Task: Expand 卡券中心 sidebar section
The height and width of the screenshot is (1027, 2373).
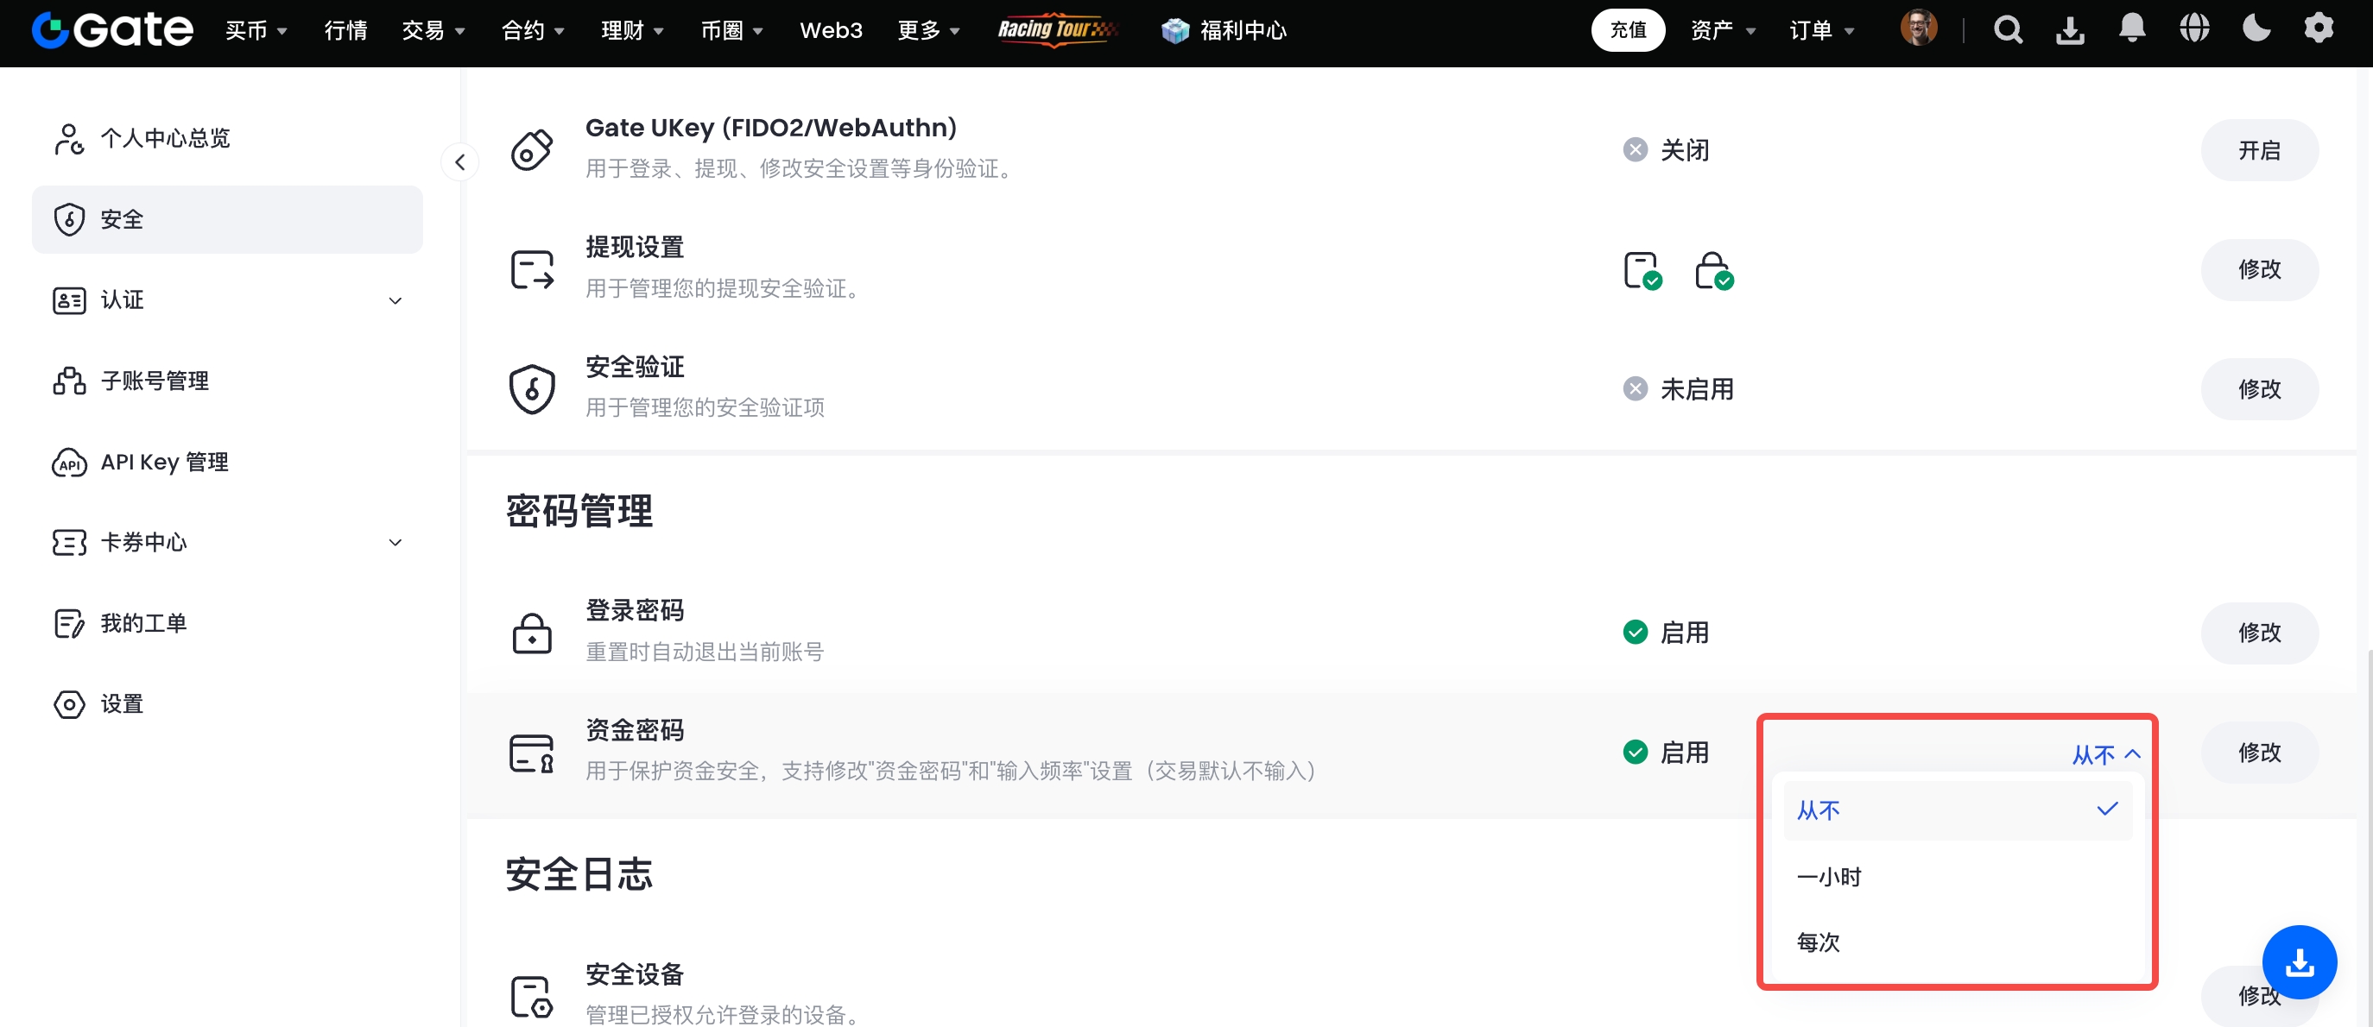Action: click(x=395, y=543)
